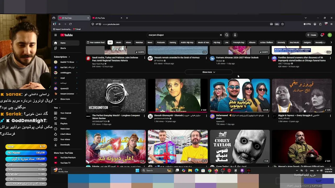The height and width of the screenshot is (188, 335).
Task: Select the Podcasts filter chip
Action: (x=161, y=43)
